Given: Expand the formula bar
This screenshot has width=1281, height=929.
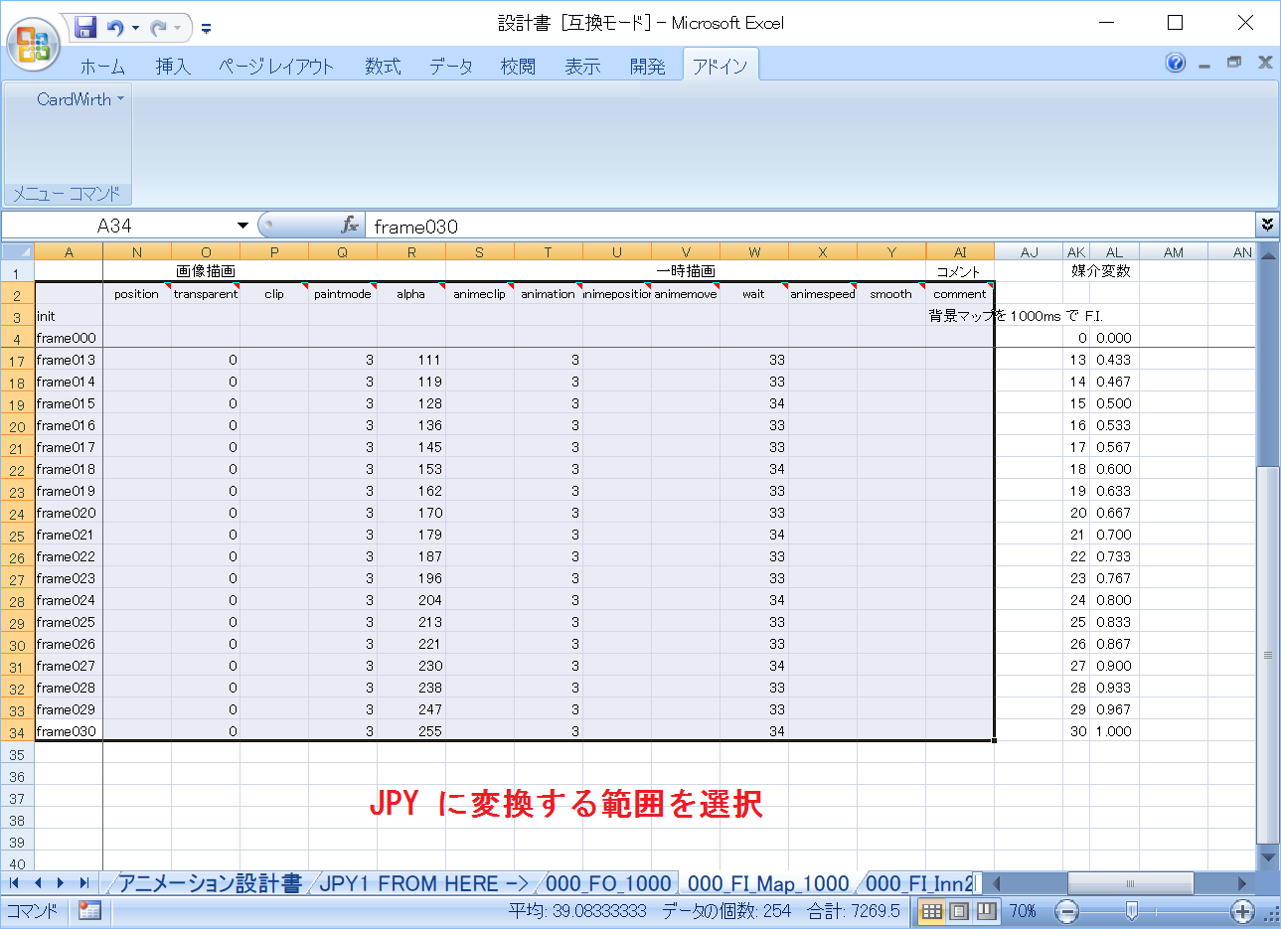Looking at the screenshot, I should tap(1267, 225).
